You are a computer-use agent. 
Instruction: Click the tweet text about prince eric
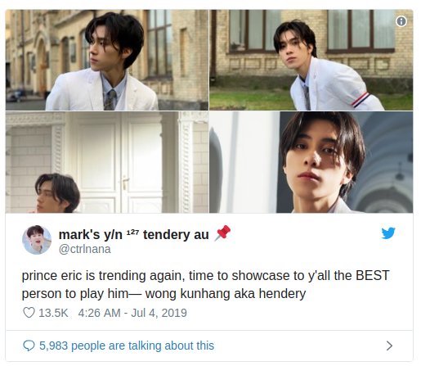[206, 284]
